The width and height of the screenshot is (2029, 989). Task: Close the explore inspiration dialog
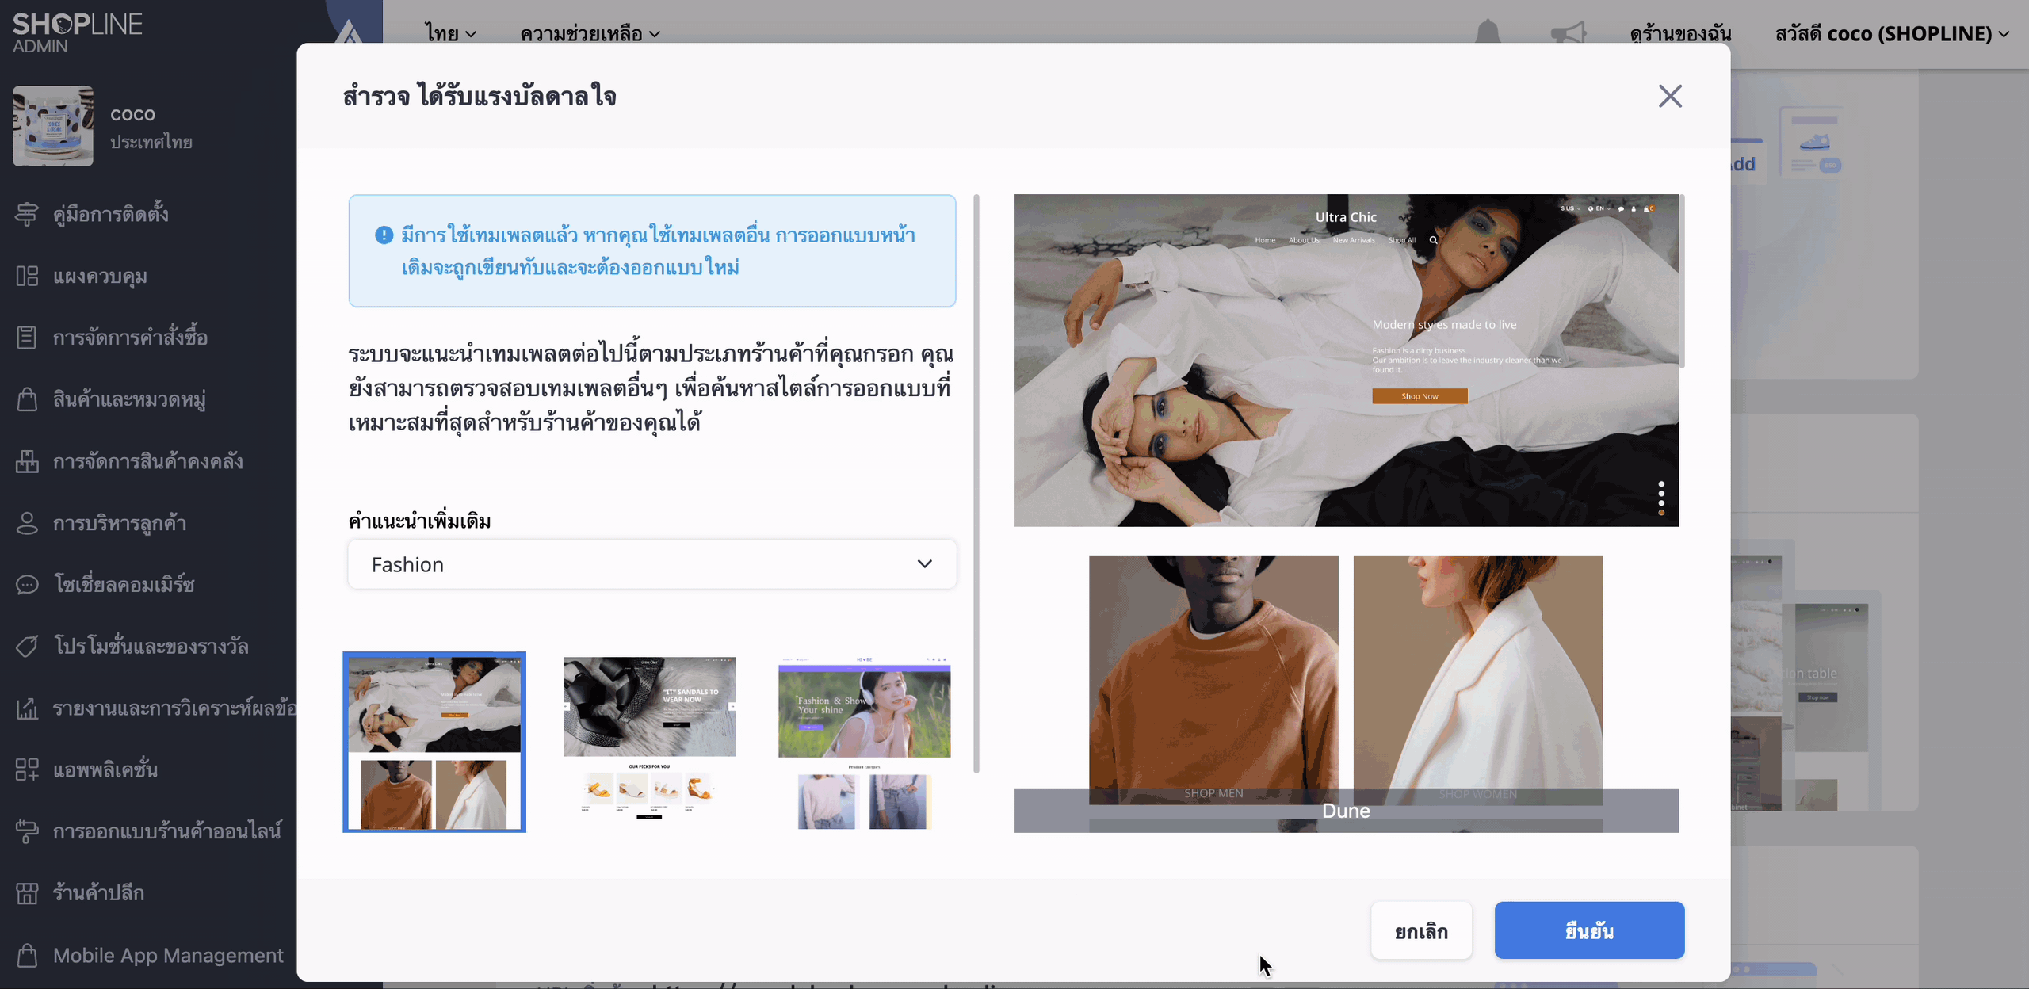point(1670,96)
